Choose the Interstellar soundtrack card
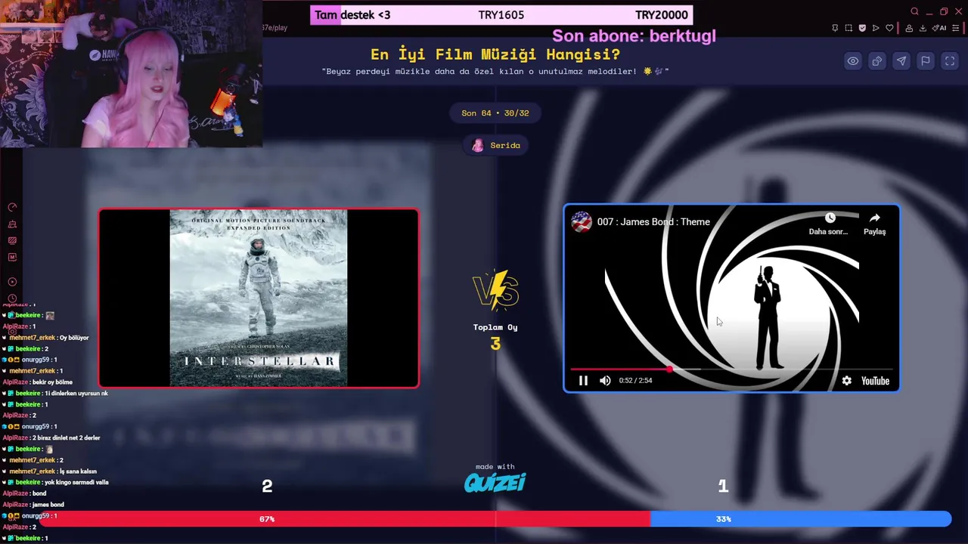Screen dimensions: 968x544 click(259, 298)
